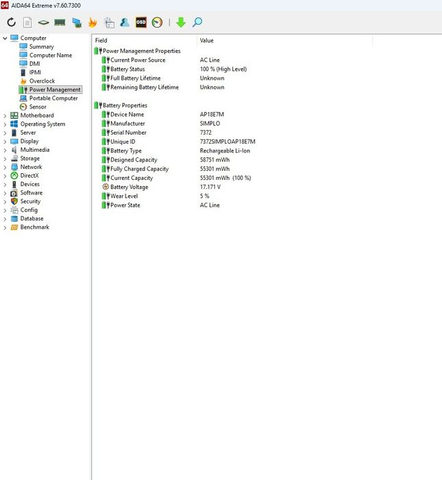Click the Refresh toolbar icon

11,23
